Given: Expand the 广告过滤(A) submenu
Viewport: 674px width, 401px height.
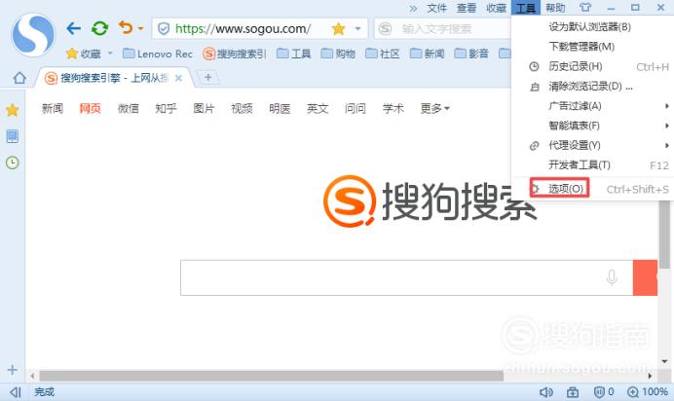Looking at the screenshot, I should click(x=593, y=106).
